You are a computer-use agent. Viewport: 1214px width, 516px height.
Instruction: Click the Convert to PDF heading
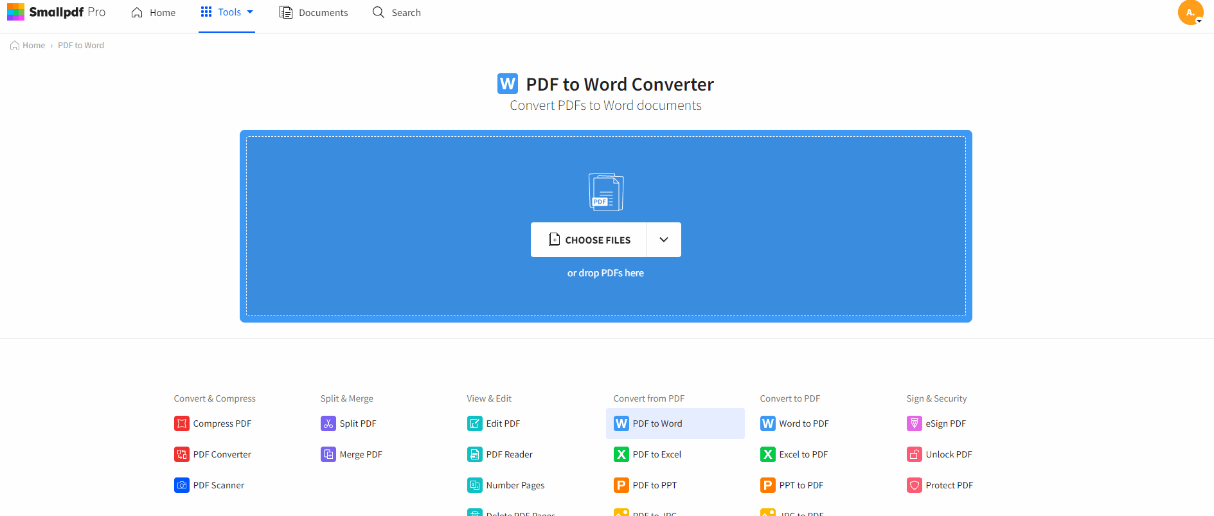[790, 398]
